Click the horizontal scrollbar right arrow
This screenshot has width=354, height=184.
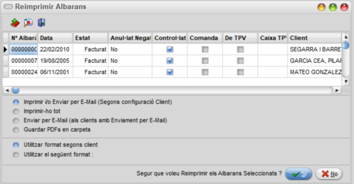point(337,90)
